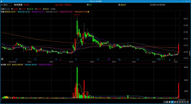Click the purple circle marker before 09/01
The width and height of the screenshot is (191, 104).
pos(109,59)
